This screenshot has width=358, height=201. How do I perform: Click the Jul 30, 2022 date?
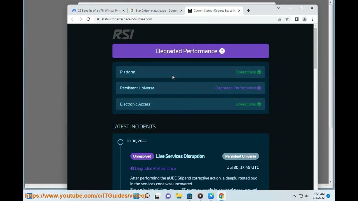click(x=136, y=141)
